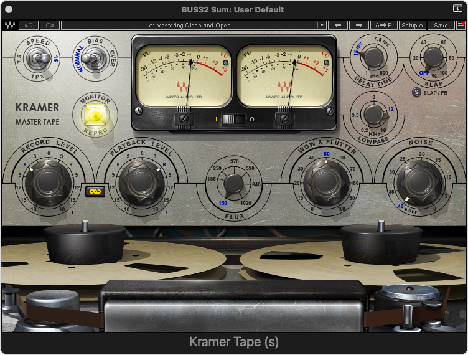Image resolution: width=468 pixels, height=355 pixels.
Task: Click the 'Kramer Tape (s)' plugin name footer
Action: 234,342
